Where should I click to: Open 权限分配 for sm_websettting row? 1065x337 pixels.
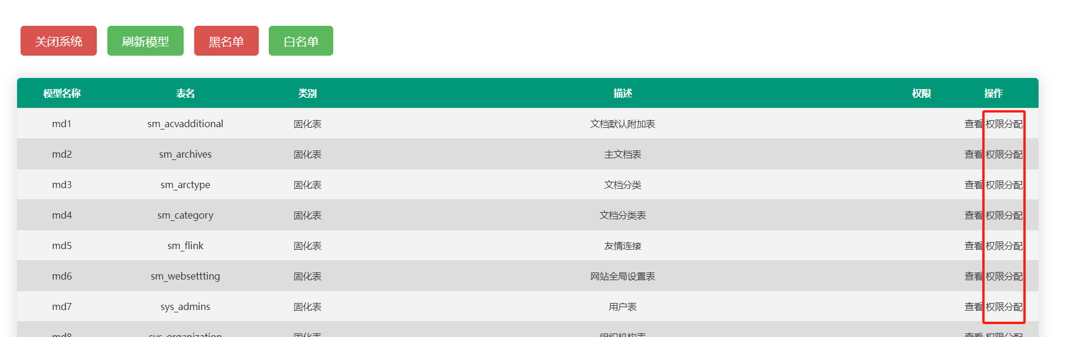pyautogui.click(x=1004, y=276)
